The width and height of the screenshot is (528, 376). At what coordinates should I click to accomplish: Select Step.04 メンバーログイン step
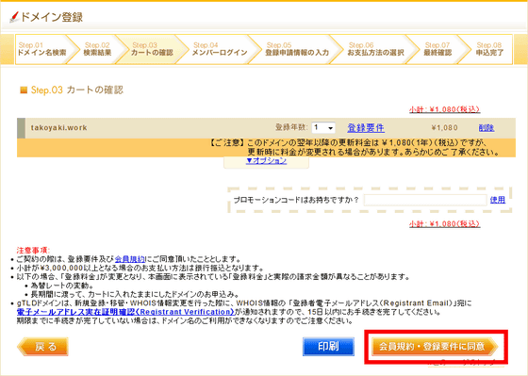(x=219, y=49)
